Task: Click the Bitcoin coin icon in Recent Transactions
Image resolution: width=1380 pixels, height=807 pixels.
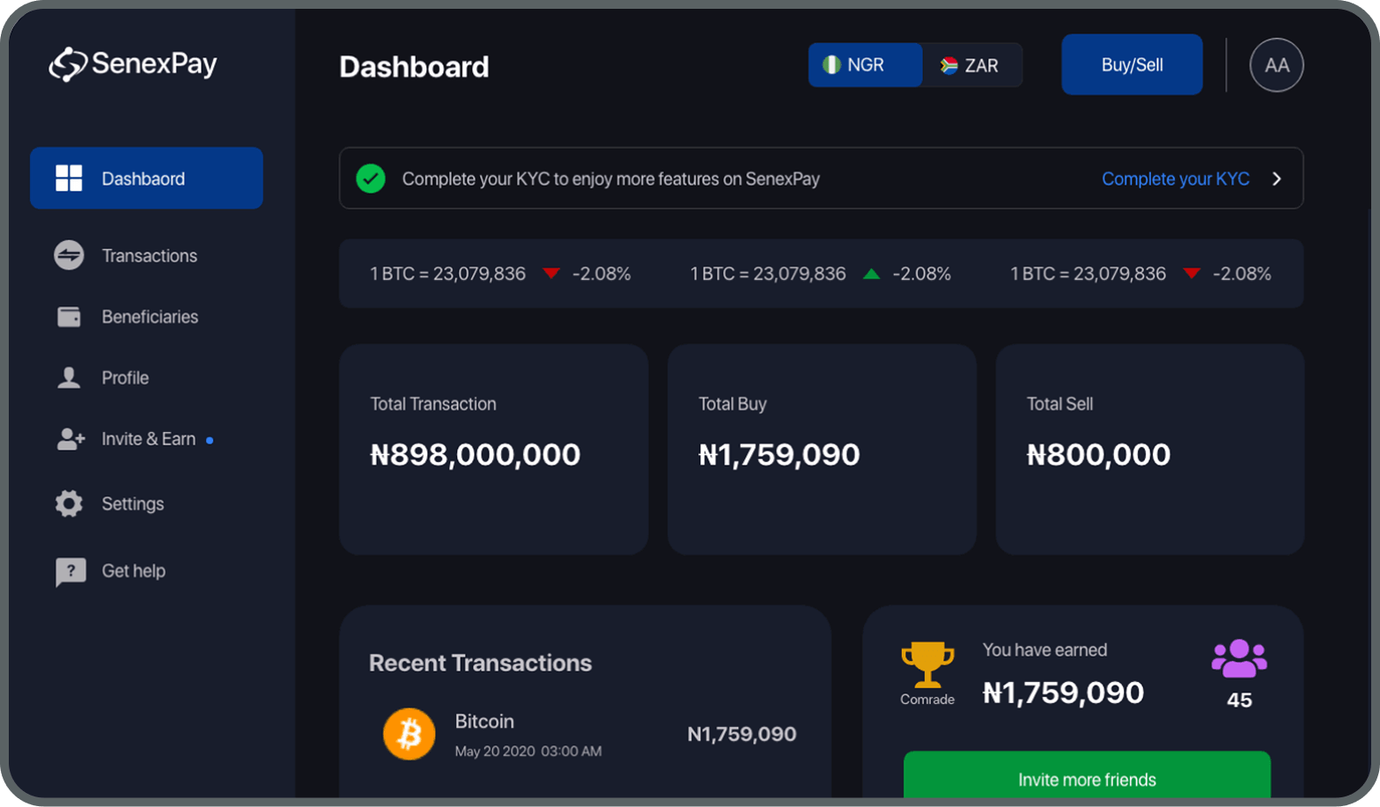Action: 409,734
